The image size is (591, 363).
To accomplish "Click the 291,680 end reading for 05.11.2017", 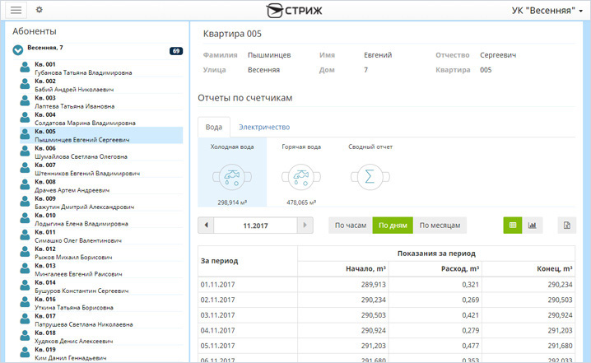I will [x=560, y=346].
